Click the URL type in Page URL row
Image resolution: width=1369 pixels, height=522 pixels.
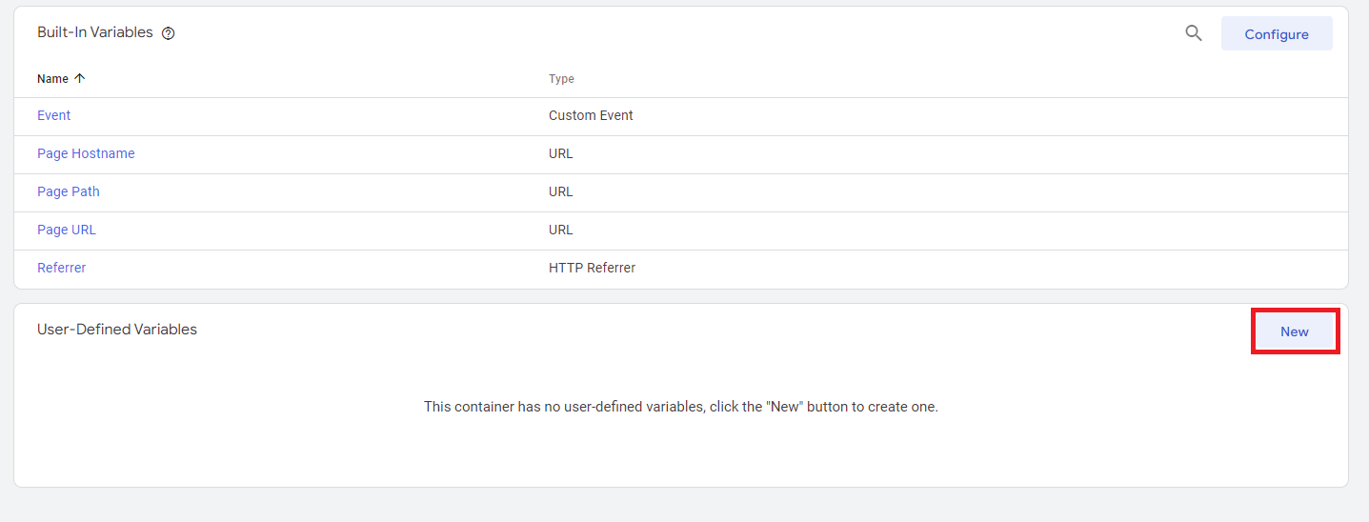pyautogui.click(x=561, y=230)
